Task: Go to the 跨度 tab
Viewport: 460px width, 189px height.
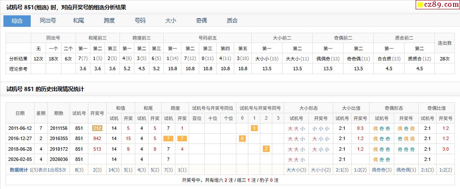Action: click(109, 20)
